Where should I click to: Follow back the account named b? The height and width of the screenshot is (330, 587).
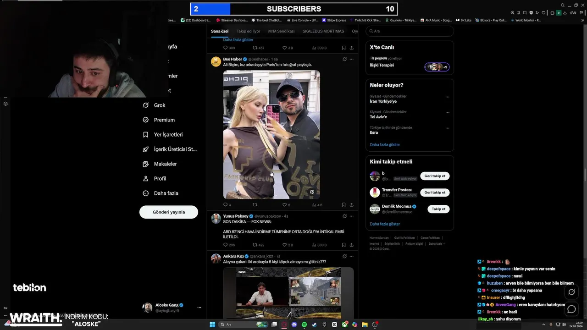(435, 176)
